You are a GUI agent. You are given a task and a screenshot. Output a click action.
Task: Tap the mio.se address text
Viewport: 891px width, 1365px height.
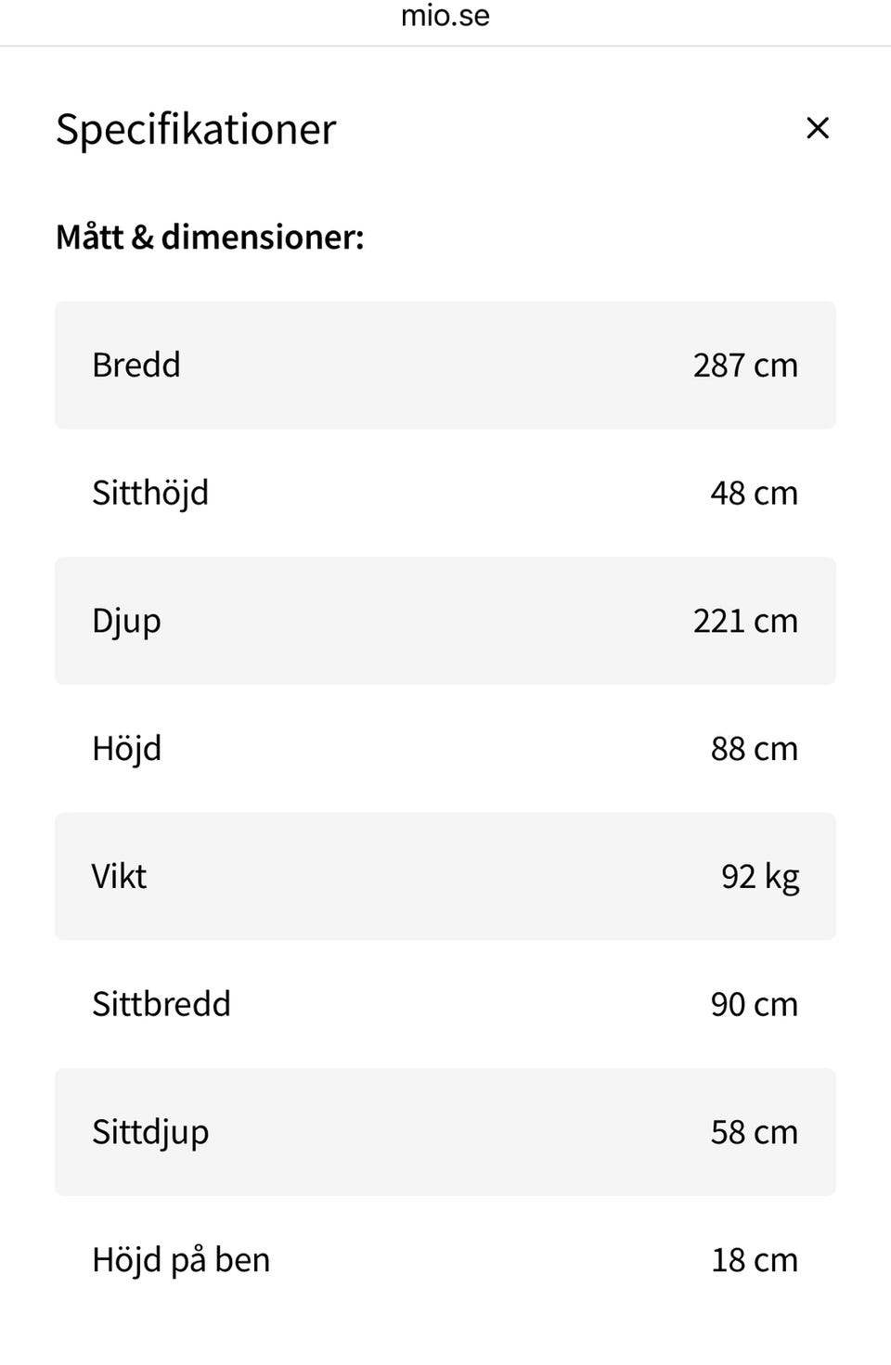[445, 16]
